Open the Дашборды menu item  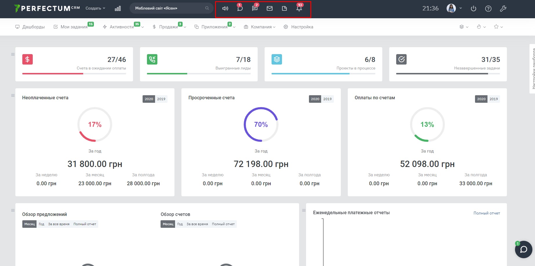click(30, 27)
